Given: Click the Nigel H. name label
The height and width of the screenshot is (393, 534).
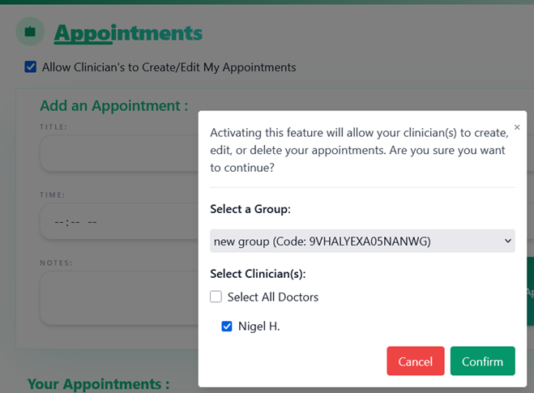Looking at the screenshot, I should pos(258,327).
